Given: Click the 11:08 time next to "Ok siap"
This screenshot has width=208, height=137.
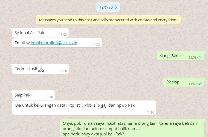Looking at the screenshot, I should click(193, 84).
